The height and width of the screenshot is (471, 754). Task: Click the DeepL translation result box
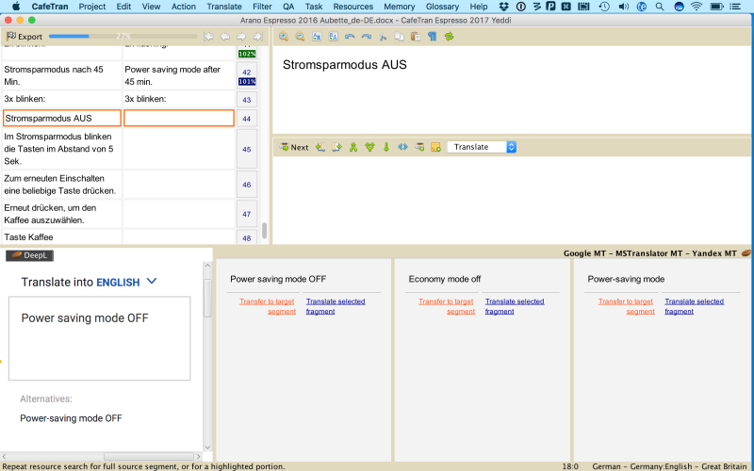pos(100,338)
